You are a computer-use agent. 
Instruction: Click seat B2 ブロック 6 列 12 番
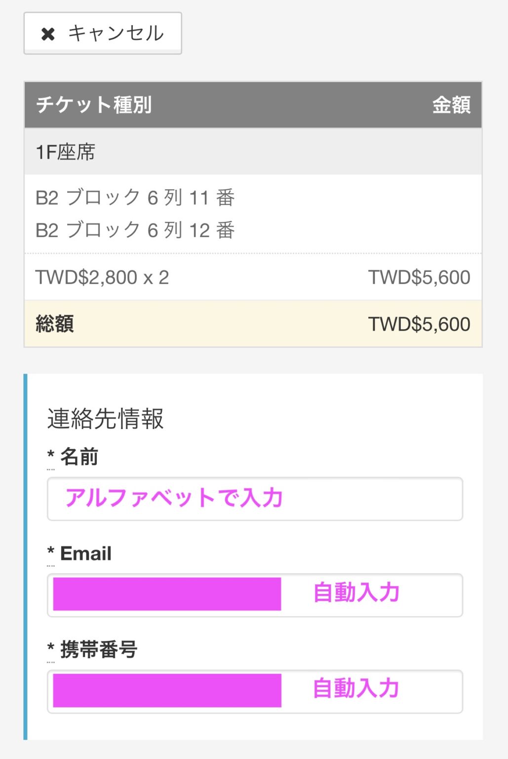tap(136, 229)
